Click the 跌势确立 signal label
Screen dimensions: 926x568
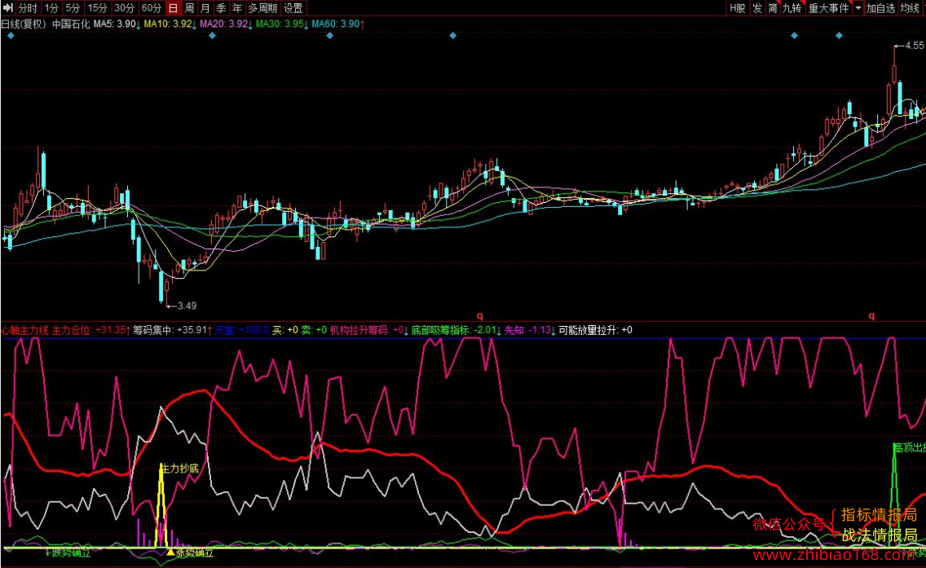(x=72, y=553)
